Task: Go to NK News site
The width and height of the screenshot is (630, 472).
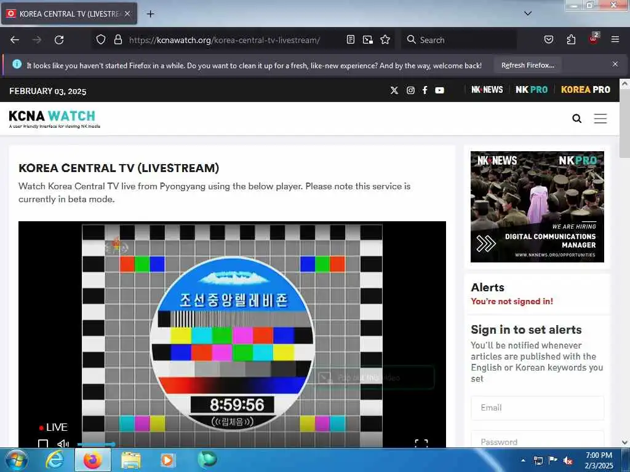Action: [487, 90]
